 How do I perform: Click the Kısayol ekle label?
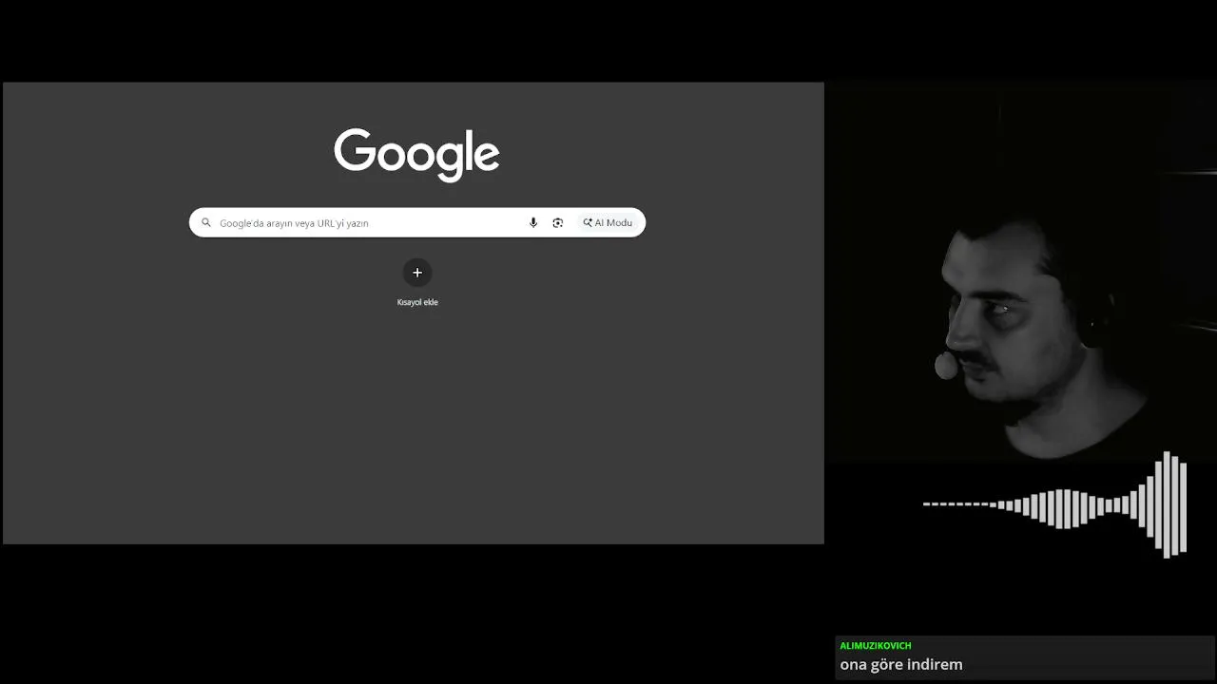click(x=417, y=302)
